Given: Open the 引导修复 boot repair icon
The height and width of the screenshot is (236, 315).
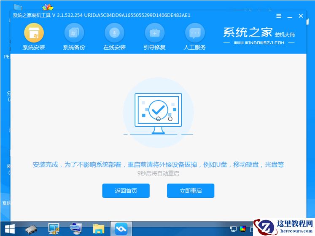Looking at the screenshot, I should pos(154,33).
